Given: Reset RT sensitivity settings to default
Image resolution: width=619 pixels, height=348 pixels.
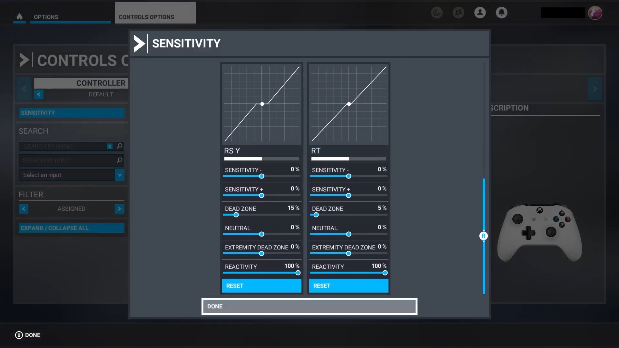Looking at the screenshot, I should point(348,285).
